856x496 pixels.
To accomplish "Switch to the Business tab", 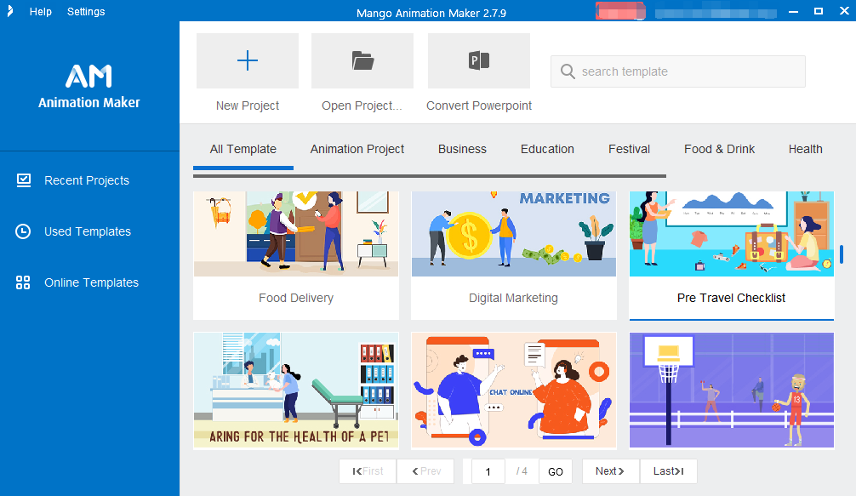I will pyautogui.click(x=462, y=149).
